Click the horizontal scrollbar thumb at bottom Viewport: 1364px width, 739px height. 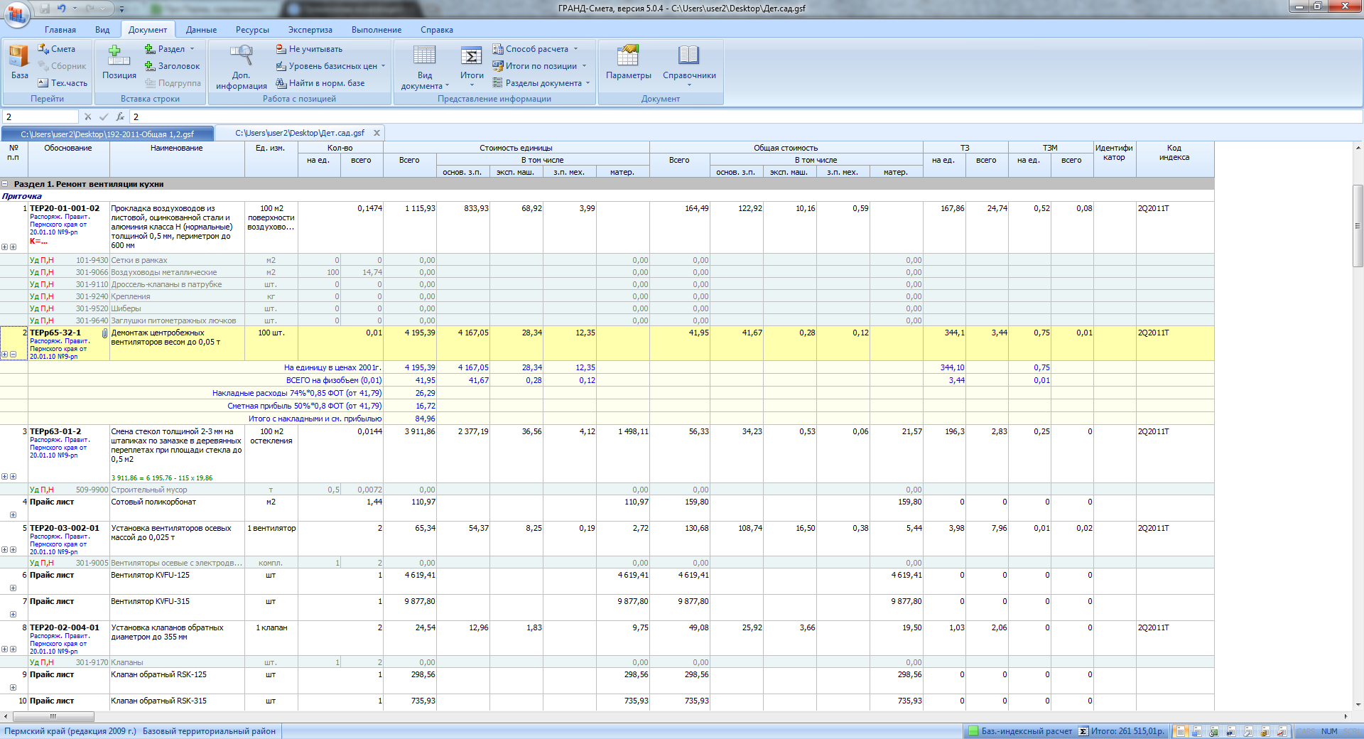(x=53, y=716)
